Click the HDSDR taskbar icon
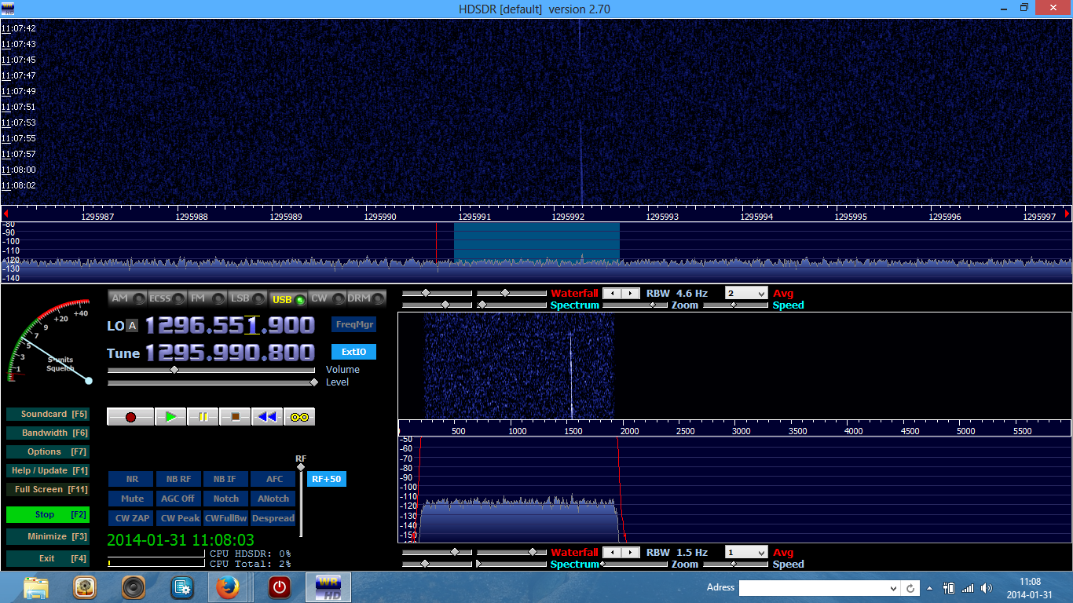 click(x=328, y=587)
